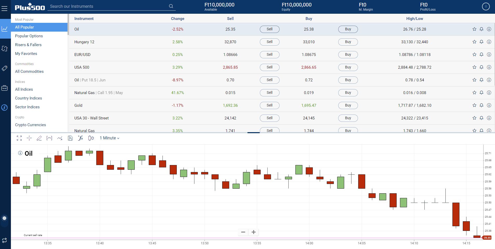Zoom in the chart with plus
Viewport: 495px width, 249px height.
254,232
